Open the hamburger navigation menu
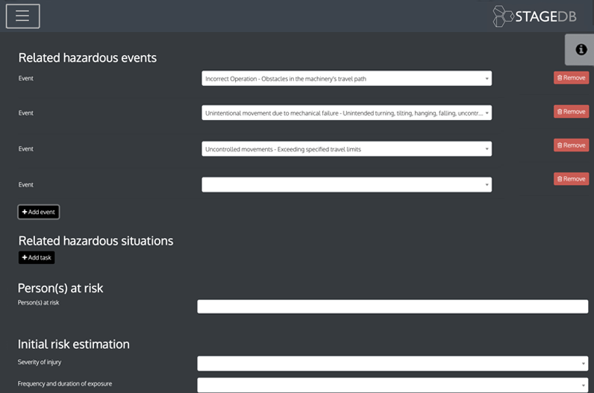Image resolution: width=594 pixels, height=393 pixels. [x=22, y=16]
